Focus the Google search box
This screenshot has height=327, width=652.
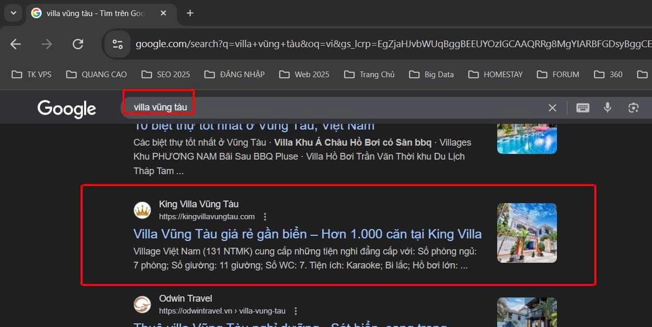coord(332,107)
